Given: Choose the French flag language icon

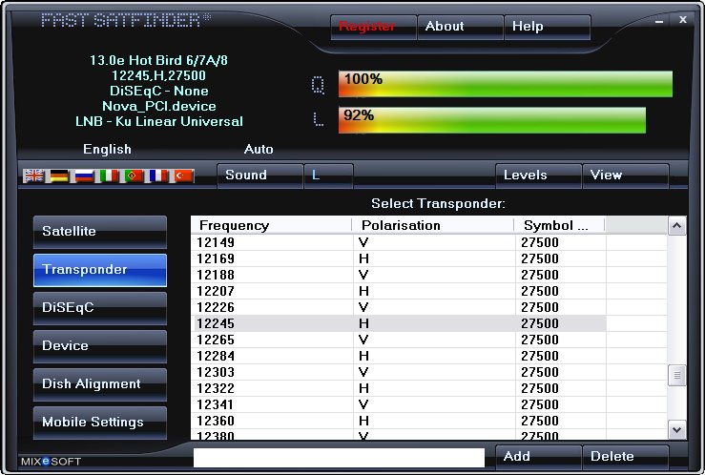Looking at the screenshot, I should [158, 176].
